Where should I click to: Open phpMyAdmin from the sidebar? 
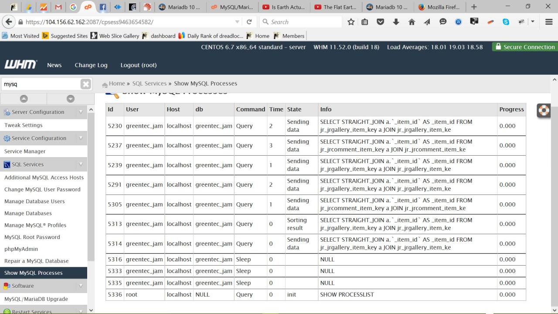point(21,249)
